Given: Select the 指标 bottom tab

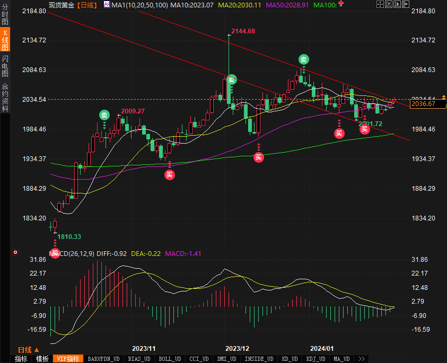Looking at the screenshot, I should pos(21,359).
